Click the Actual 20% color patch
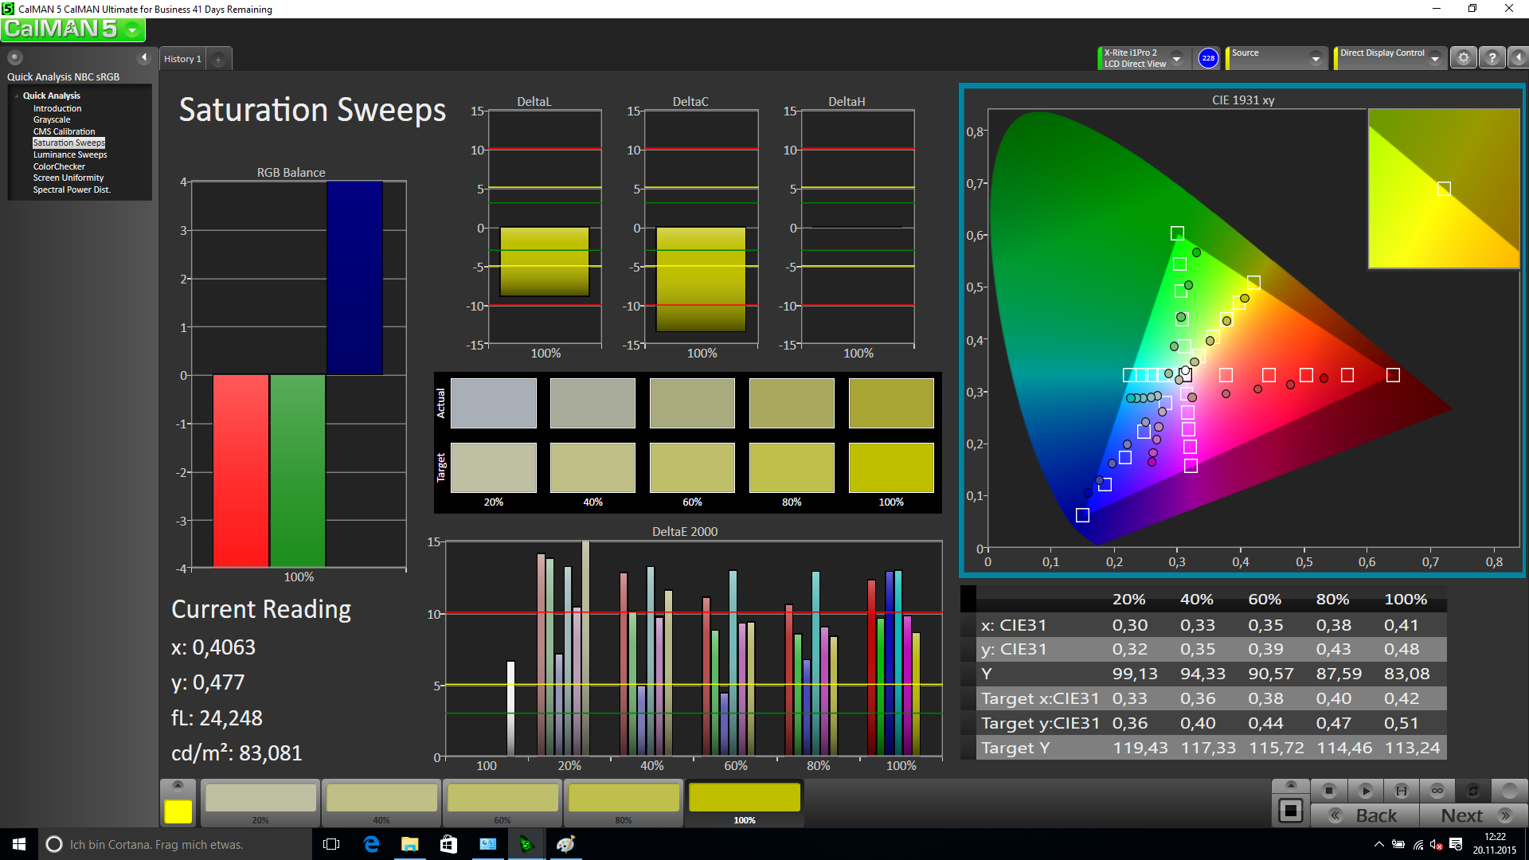The width and height of the screenshot is (1529, 860). coord(494,403)
